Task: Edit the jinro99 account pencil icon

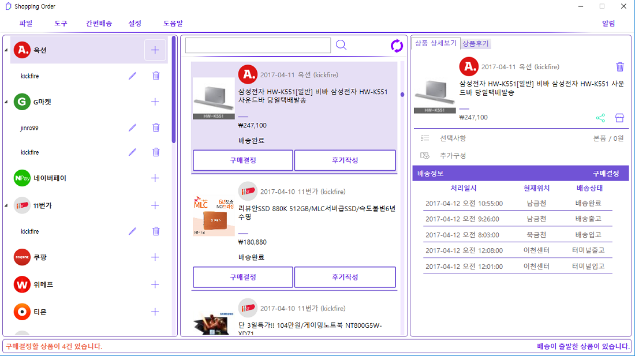Action: click(x=132, y=128)
